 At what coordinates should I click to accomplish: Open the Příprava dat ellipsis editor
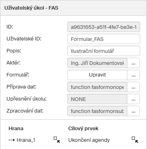133,87
